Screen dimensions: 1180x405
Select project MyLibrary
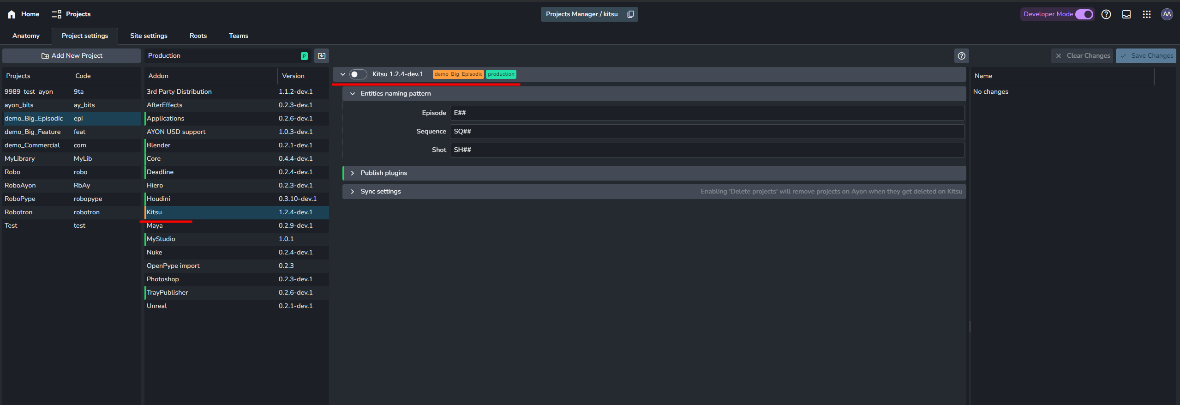point(72,159)
